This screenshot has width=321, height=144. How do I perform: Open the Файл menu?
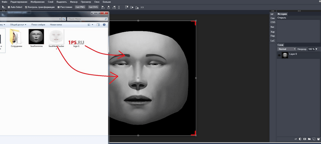[4, 2]
